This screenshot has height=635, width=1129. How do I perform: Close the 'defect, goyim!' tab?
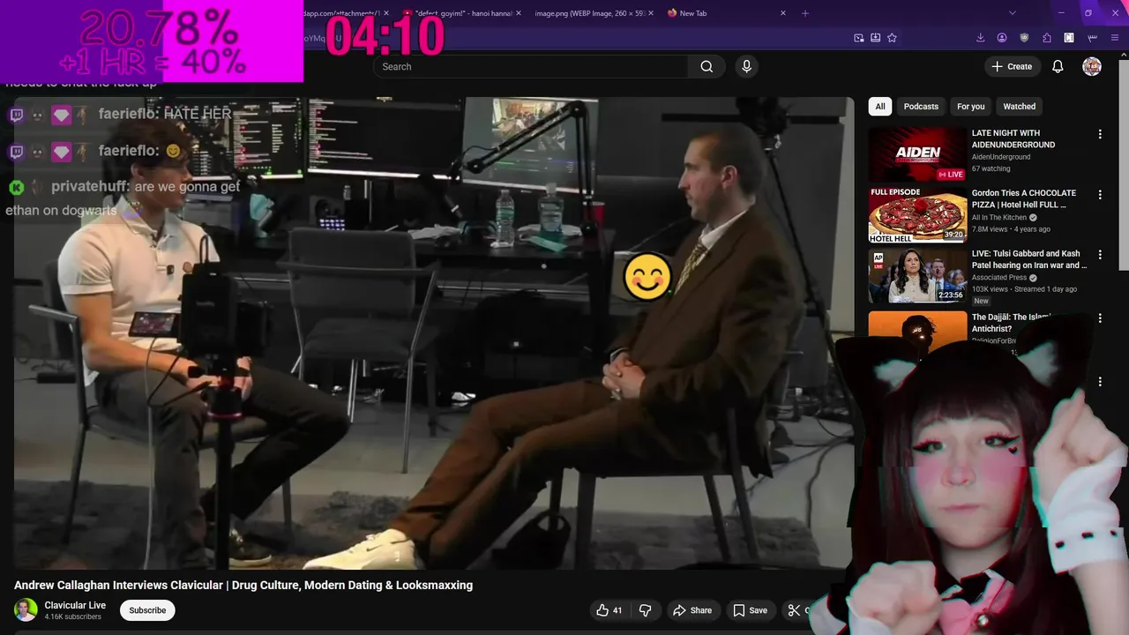click(x=518, y=13)
